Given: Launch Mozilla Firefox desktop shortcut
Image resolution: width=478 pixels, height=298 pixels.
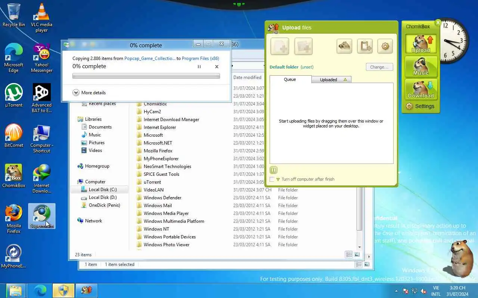Looking at the screenshot, I should pos(14,219).
